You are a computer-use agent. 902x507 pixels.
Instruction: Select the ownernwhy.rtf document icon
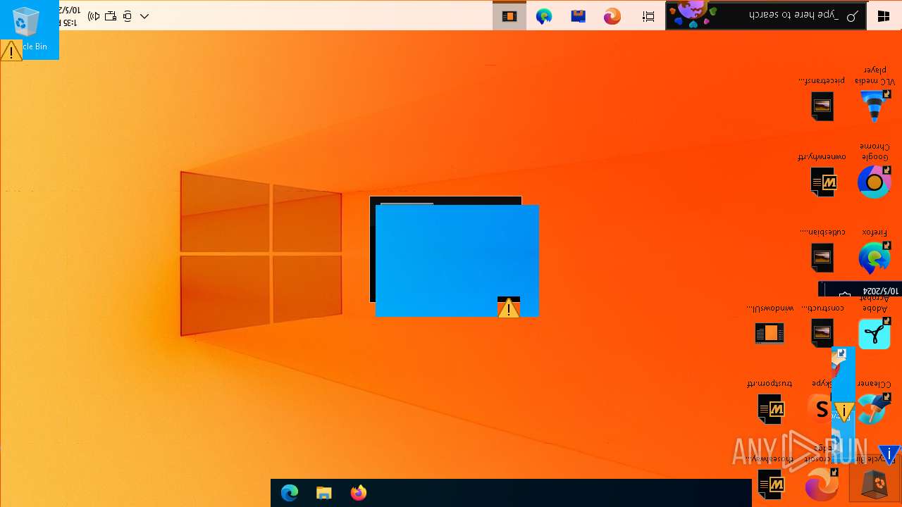pos(822,182)
